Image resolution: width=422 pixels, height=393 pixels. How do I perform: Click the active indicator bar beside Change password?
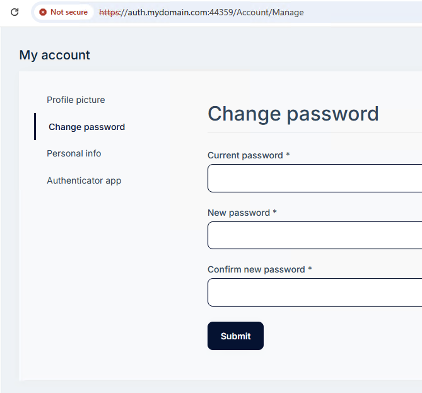click(x=35, y=126)
